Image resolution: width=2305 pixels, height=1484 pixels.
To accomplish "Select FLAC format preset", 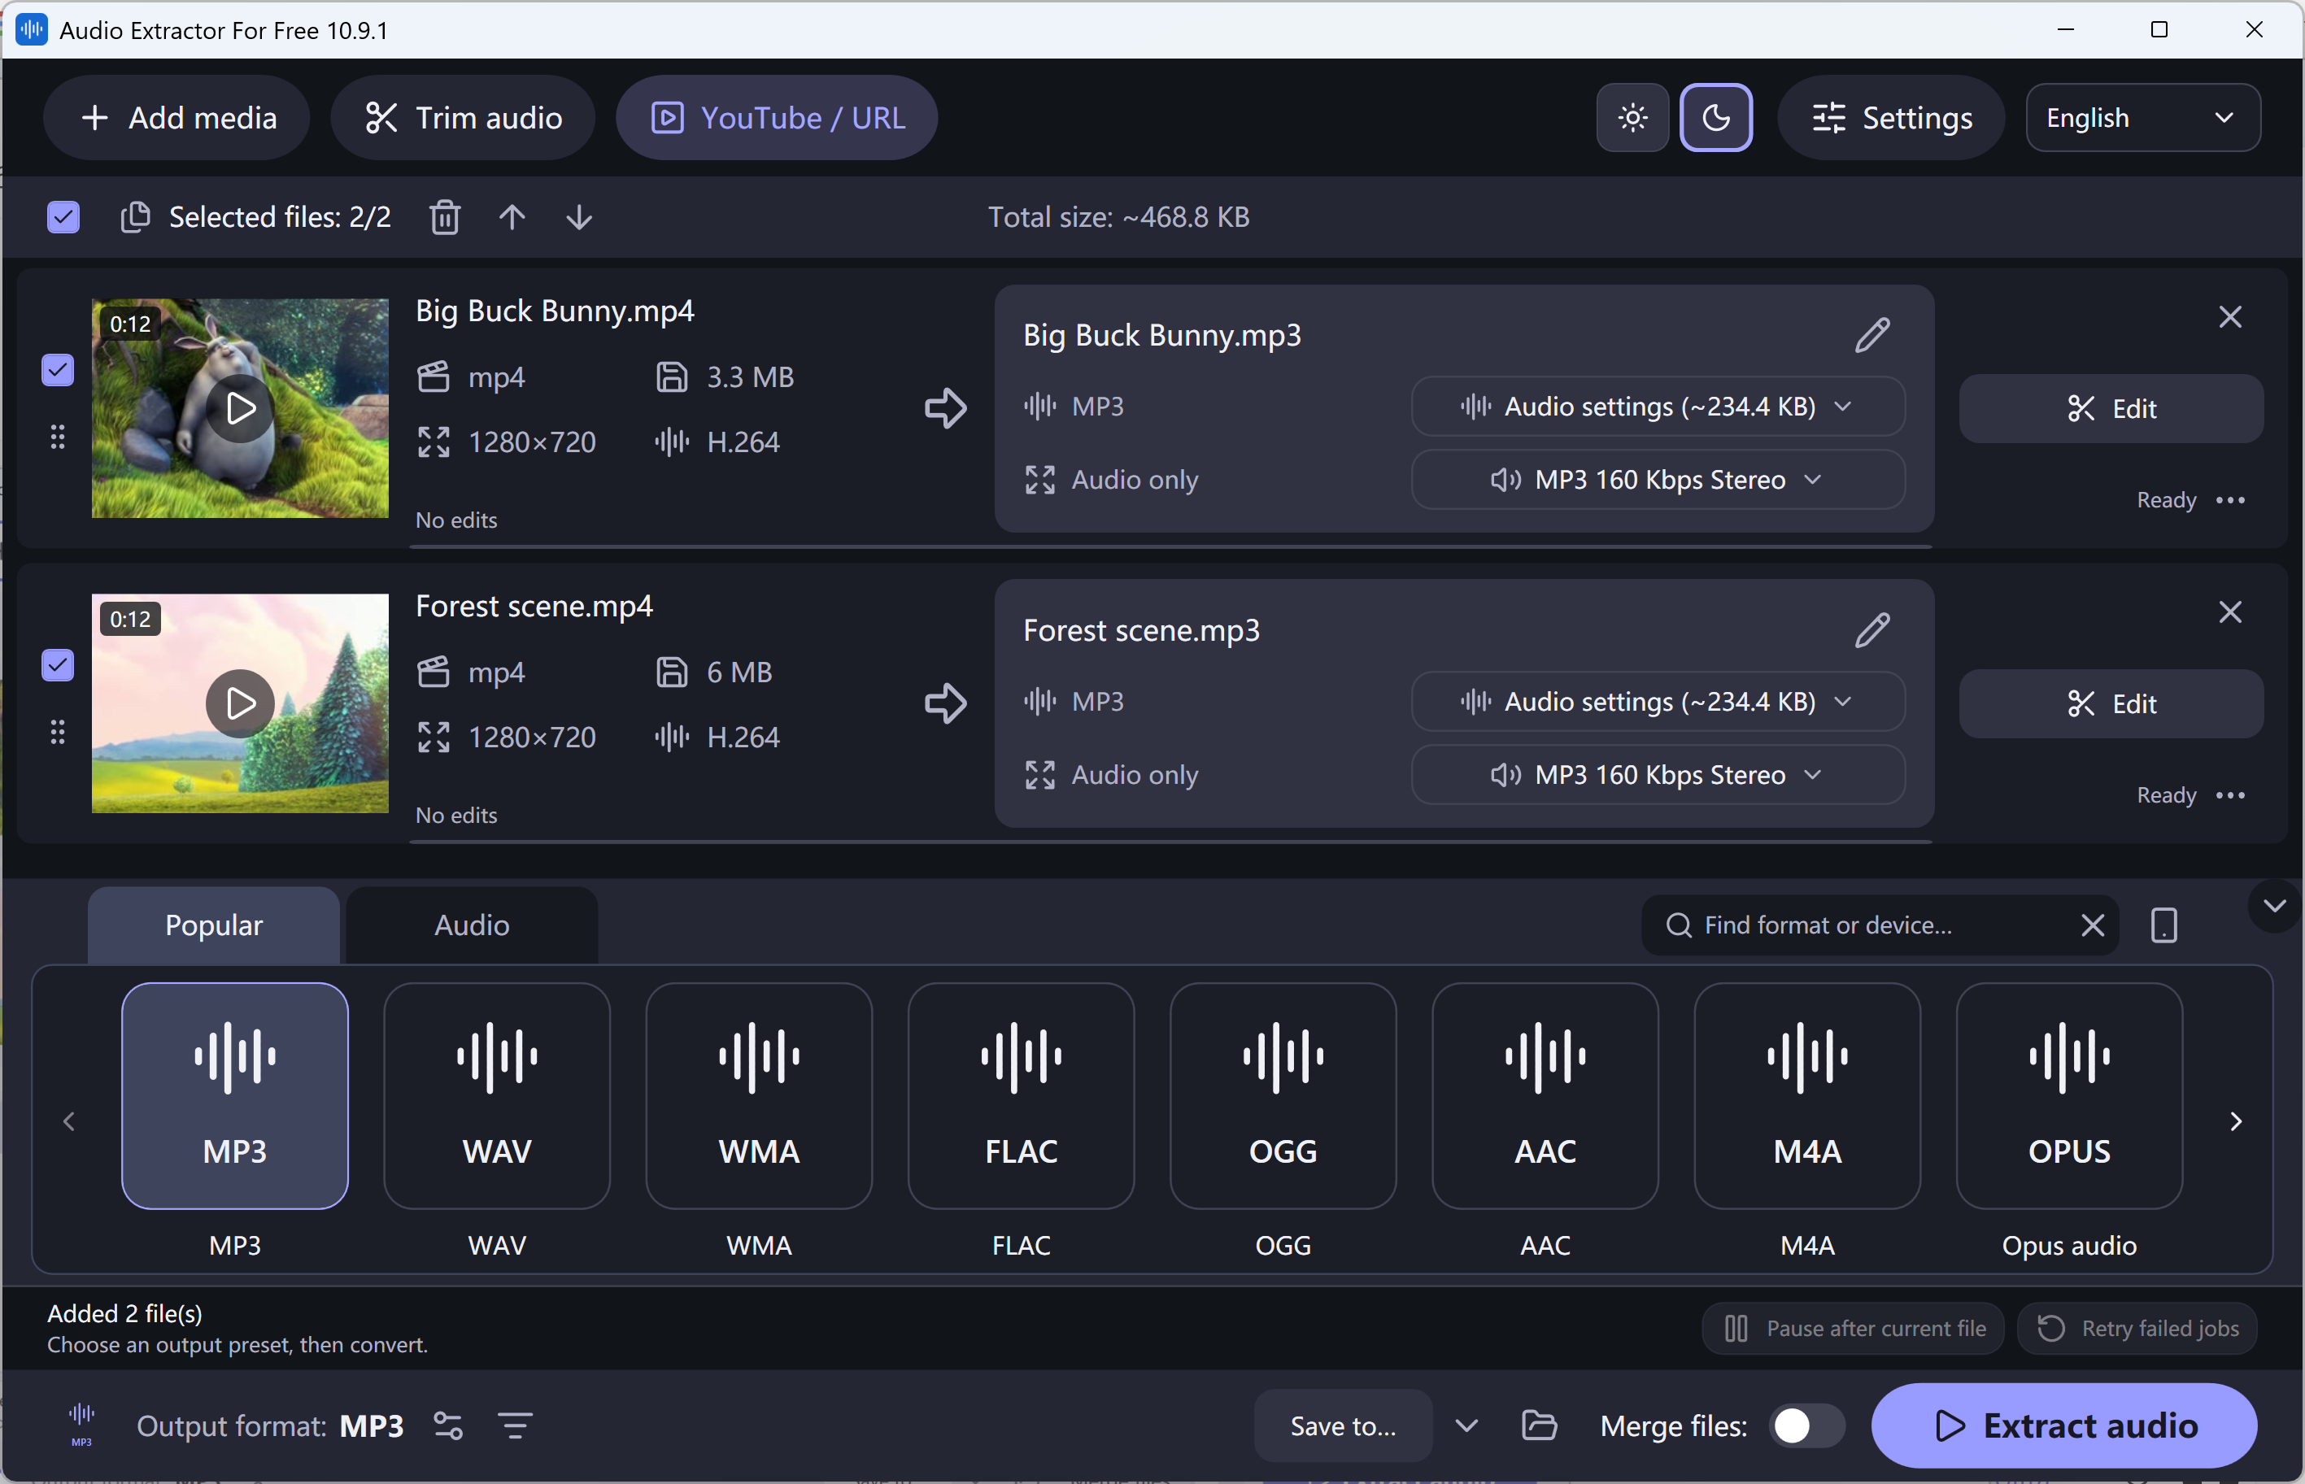I will 1022,1095.
